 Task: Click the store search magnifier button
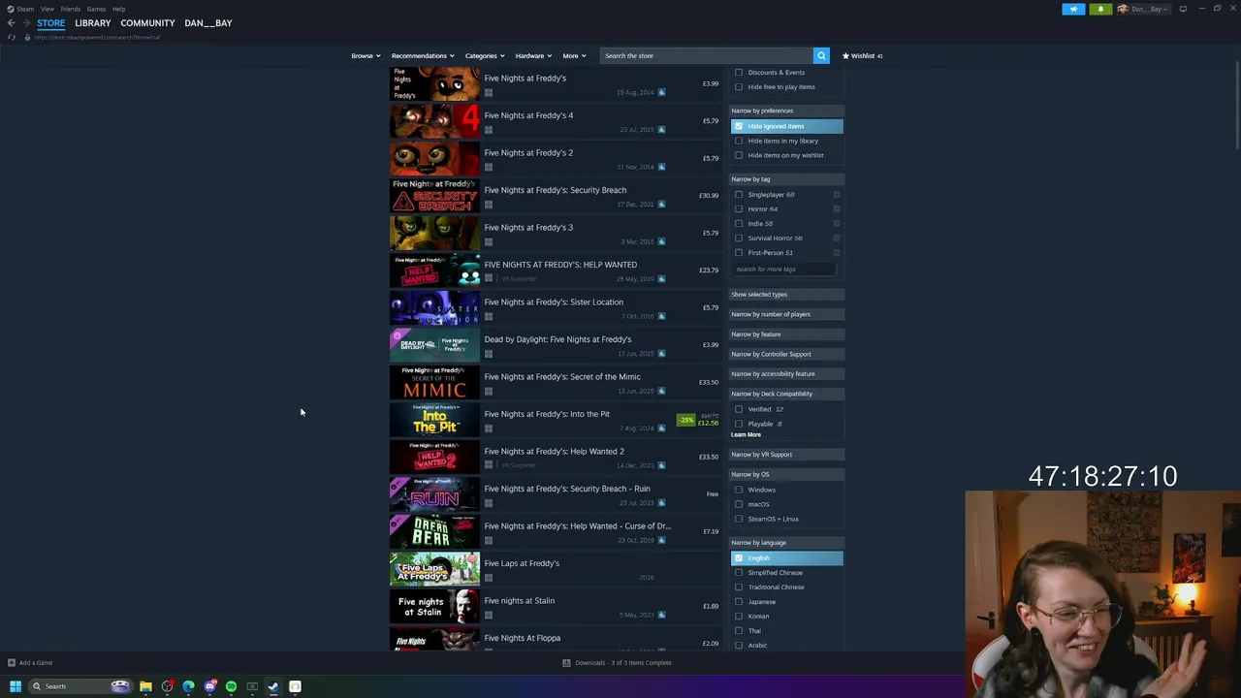821,55
